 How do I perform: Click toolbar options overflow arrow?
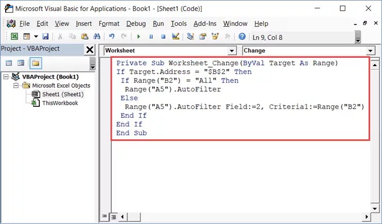(358, 37)
